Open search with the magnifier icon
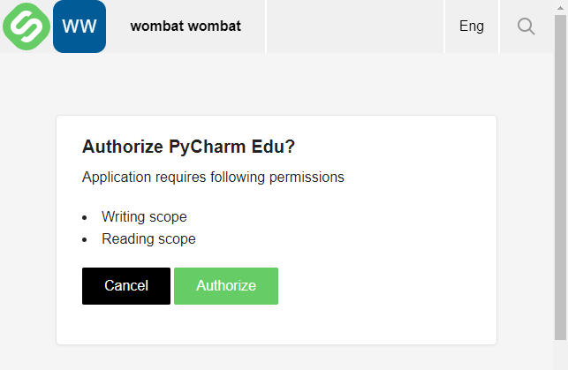This screenshot has width=568, height=370. pyautogui.click(x=526, y=26)
